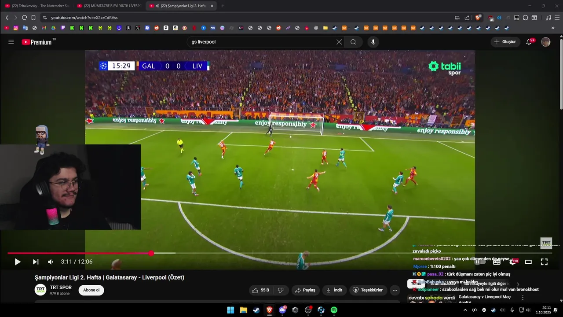Show hidden system tray icons

click(x=465, y=310)
